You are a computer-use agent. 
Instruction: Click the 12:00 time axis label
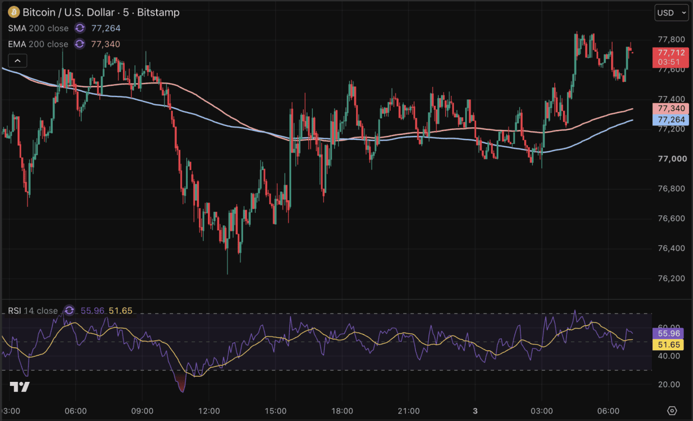(209, 411)
